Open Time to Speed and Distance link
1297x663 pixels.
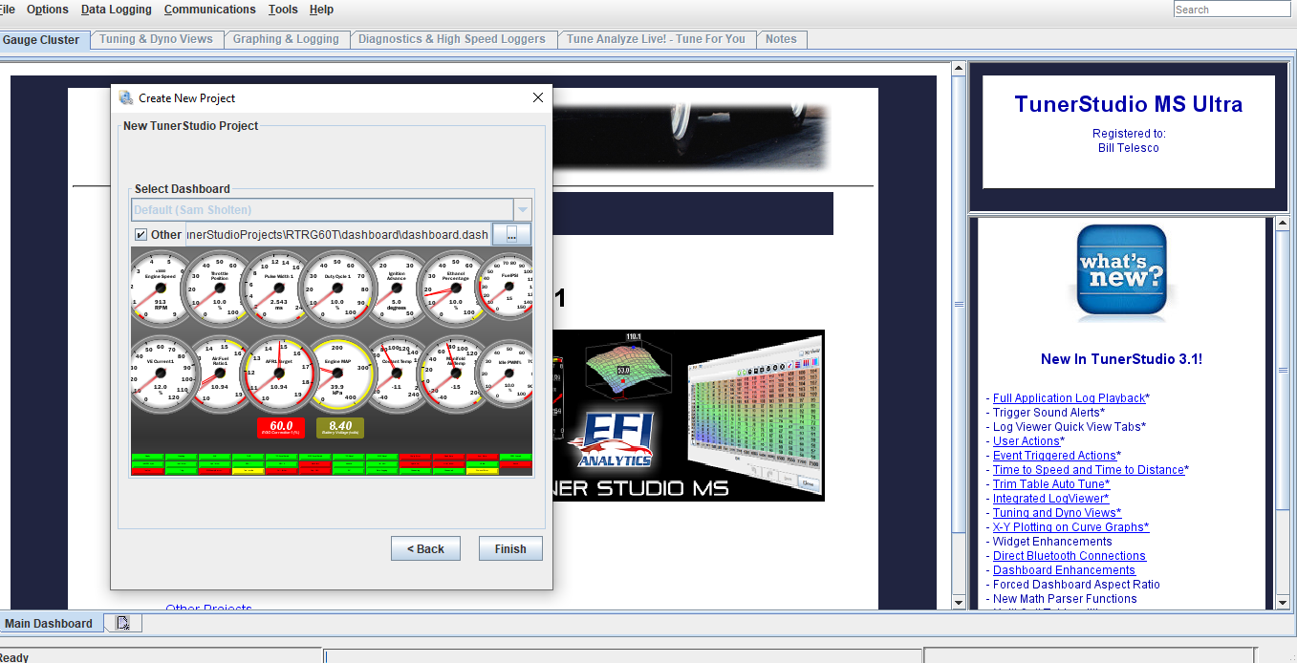(x=1089, y=470)
